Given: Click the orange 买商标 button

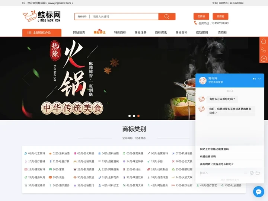Looking at the screenshot, I should pos(220,16).
